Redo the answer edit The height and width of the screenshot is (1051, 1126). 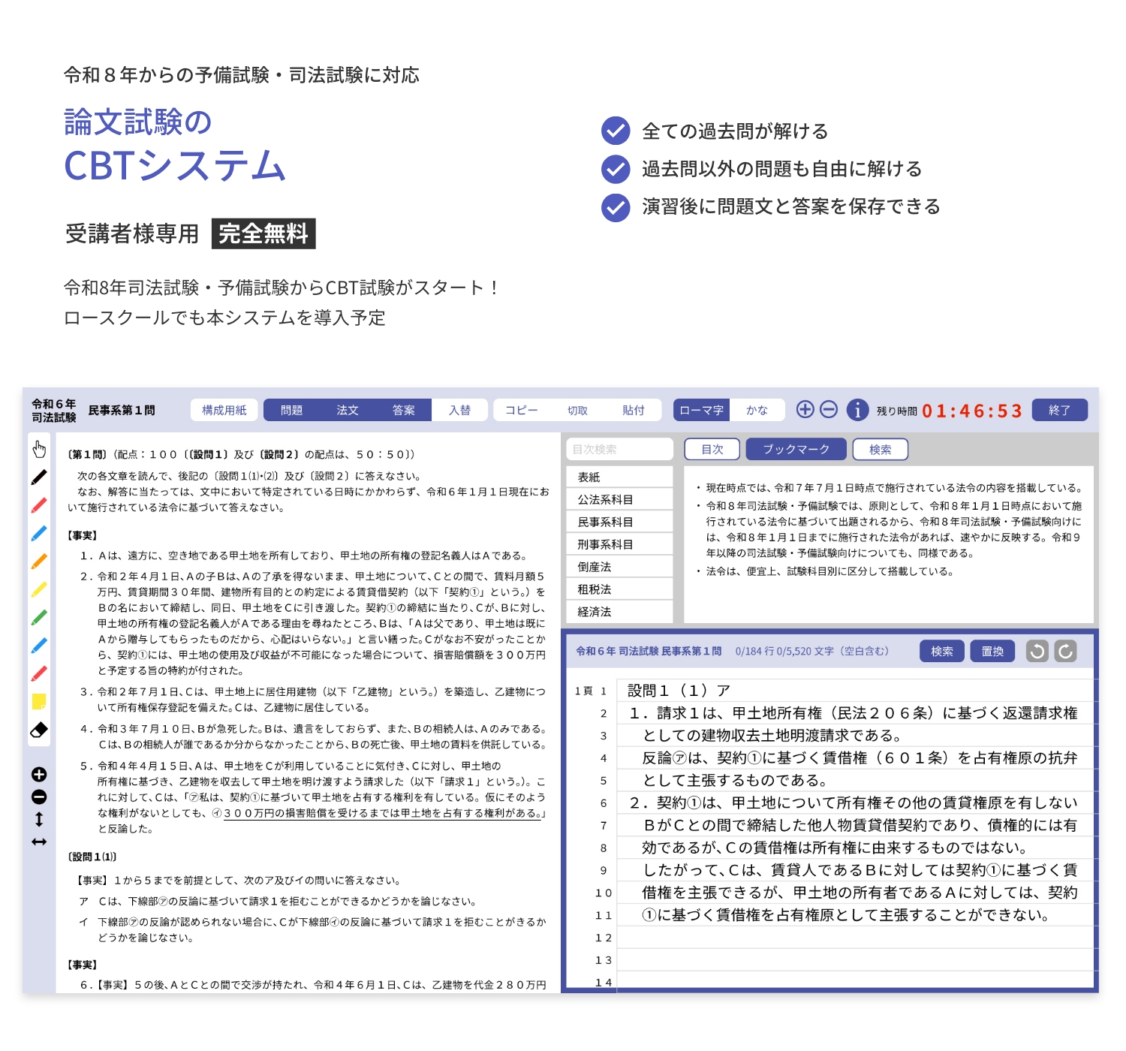(x=1065, y=651)
